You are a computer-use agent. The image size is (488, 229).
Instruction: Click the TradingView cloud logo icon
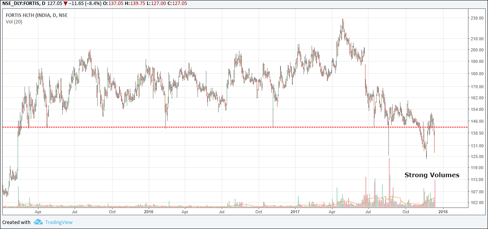click(38, 222)
